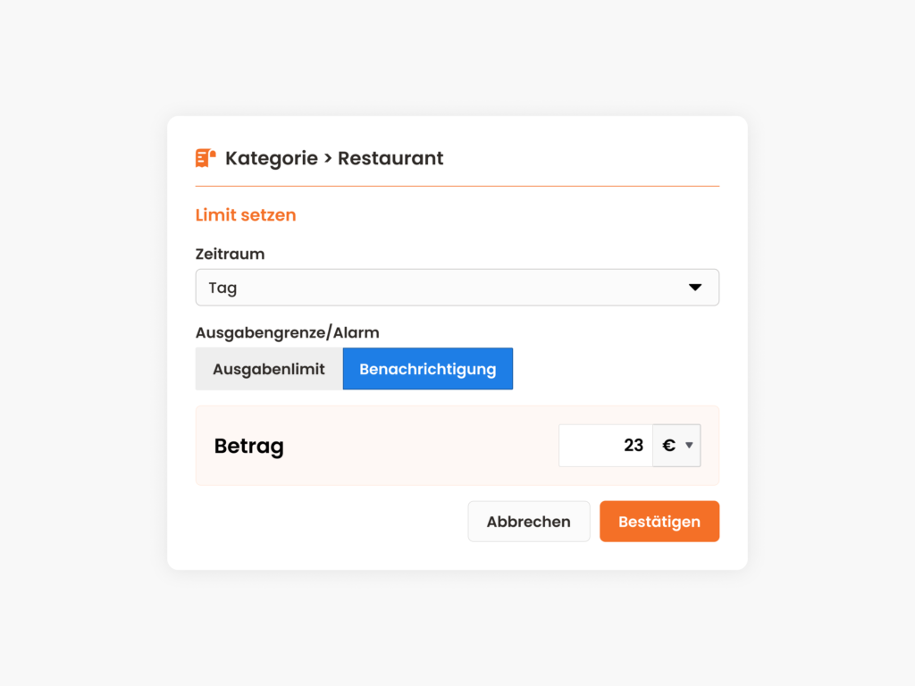This screenshot has width=915, height=686.
Task: Click the black Zeitraum dropdown triangle
Action: click(695, 287)
